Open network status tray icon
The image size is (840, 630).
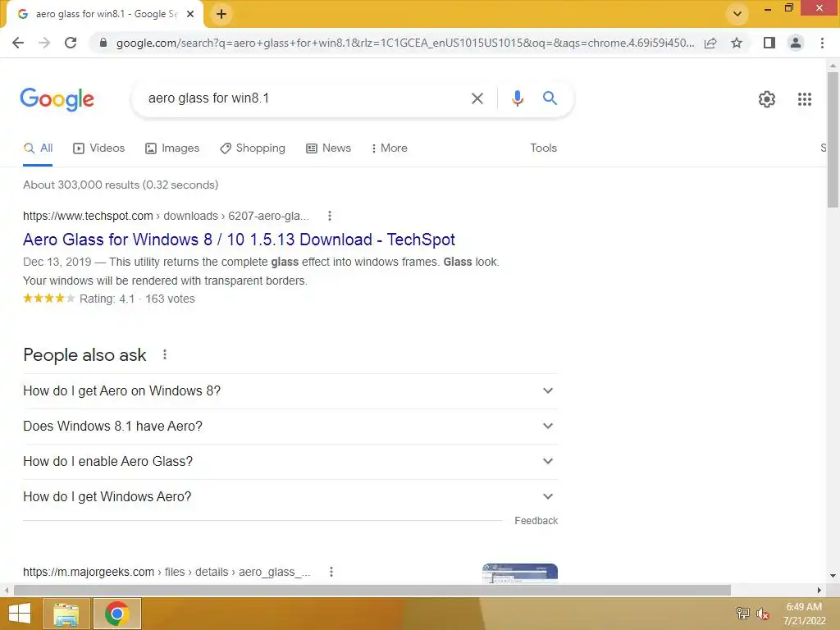tap(743, 614)
